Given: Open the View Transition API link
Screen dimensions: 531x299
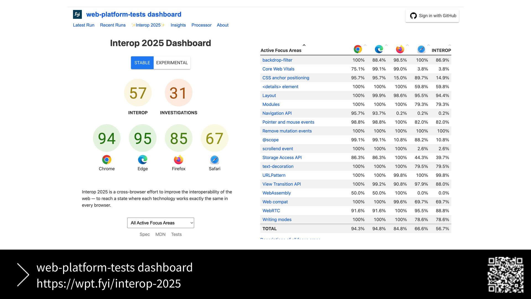Looking at the screenshot, I should tap(282, 184).
